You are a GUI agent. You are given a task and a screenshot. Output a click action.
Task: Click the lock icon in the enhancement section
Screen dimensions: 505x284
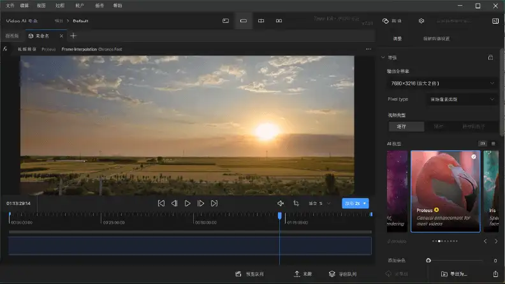490,57
